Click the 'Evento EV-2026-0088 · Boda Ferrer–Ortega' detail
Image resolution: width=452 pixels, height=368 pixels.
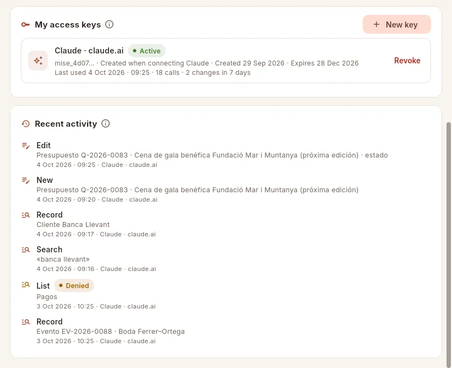tap(111, 332)
